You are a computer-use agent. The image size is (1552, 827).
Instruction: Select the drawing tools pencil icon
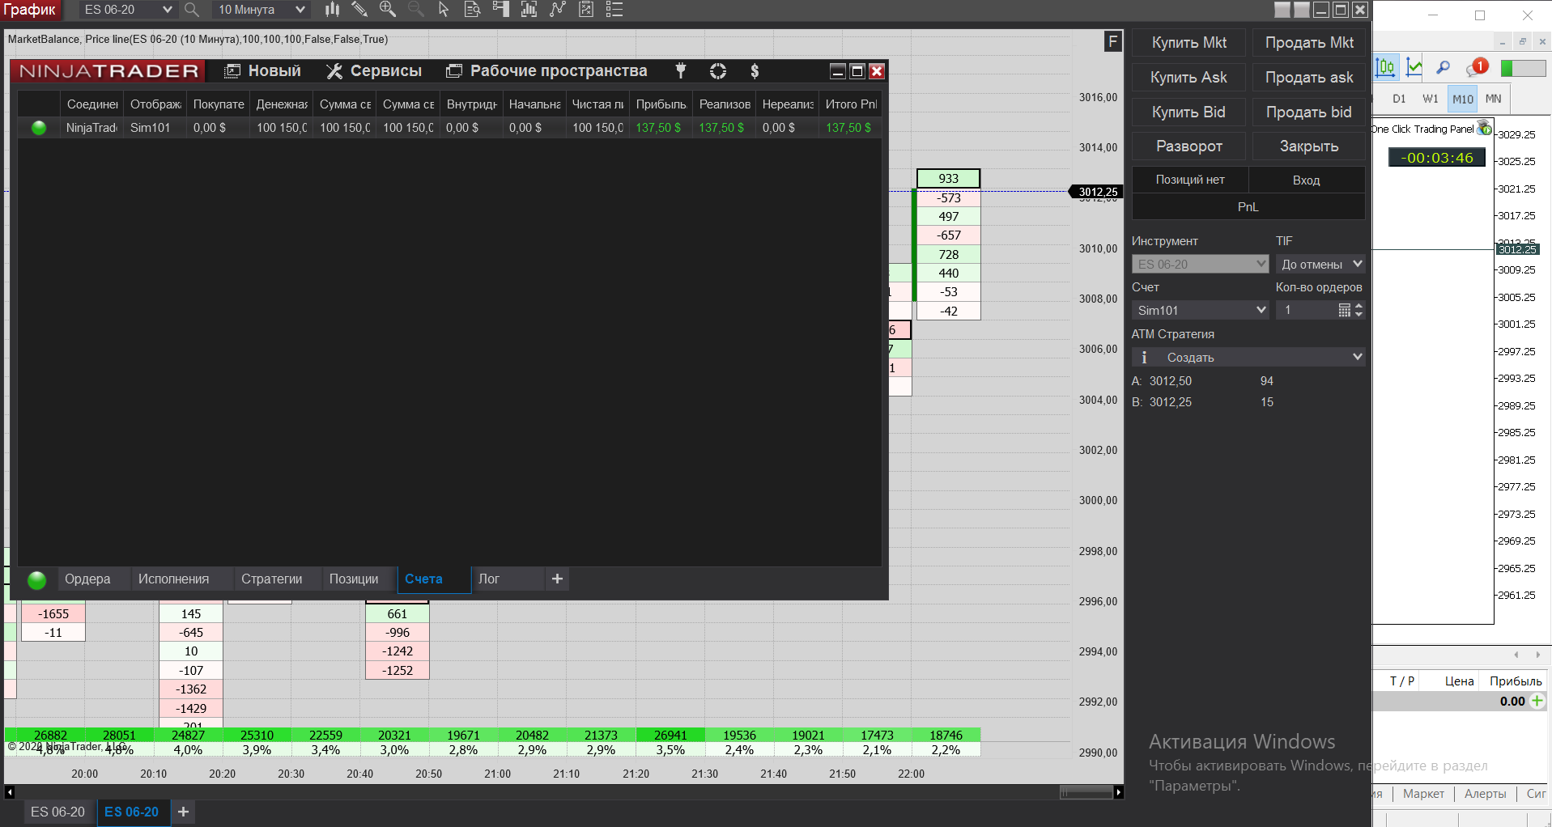pyautogui.click(x=359, y=10)
